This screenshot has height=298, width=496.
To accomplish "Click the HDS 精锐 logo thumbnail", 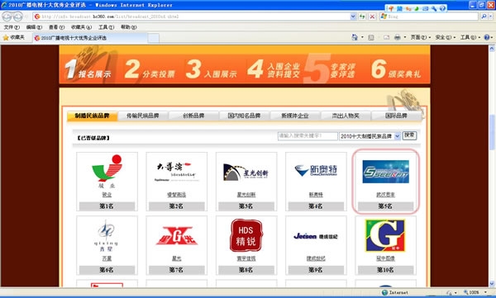I will click(246, 235).
